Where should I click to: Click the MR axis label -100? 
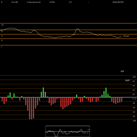[x=134, y=121]
